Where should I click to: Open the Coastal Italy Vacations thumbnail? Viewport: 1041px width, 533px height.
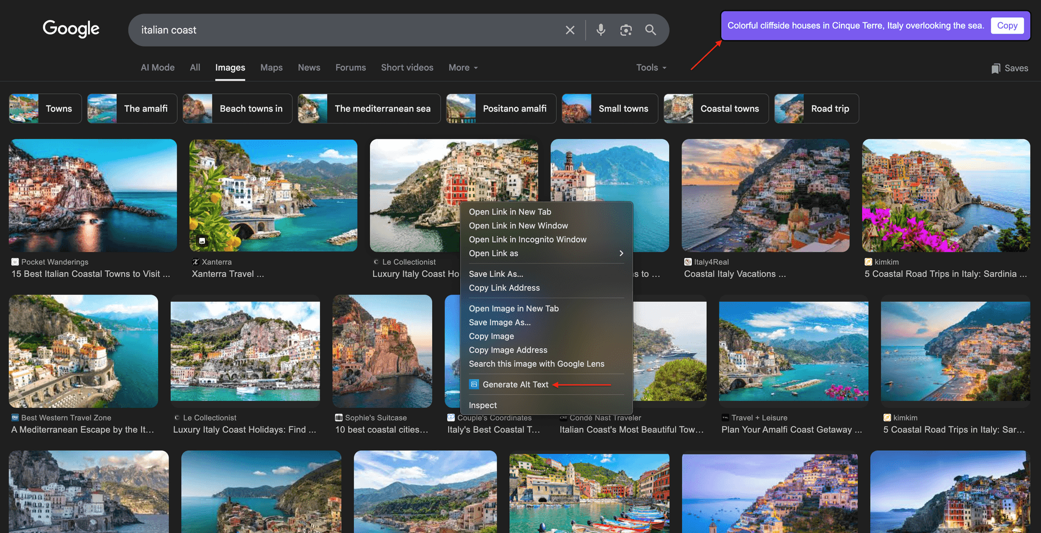click(765, 195)
